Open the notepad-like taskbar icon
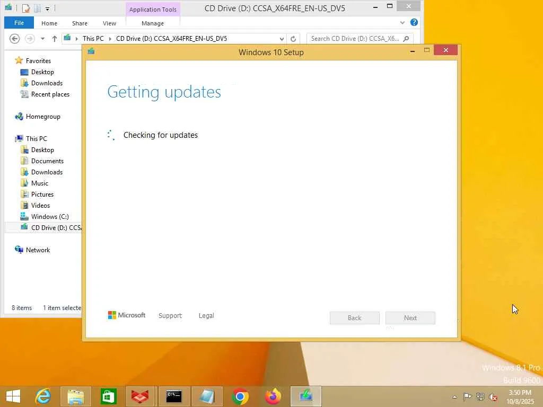 pyautogui.click(x=207, y=396)
